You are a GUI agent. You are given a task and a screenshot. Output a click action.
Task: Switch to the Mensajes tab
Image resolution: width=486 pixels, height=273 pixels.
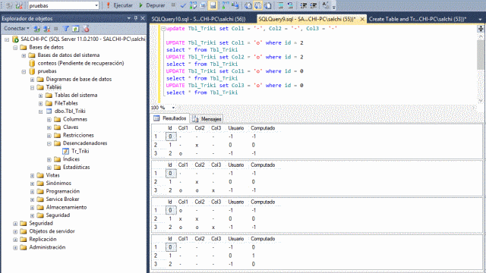[207, 119]
